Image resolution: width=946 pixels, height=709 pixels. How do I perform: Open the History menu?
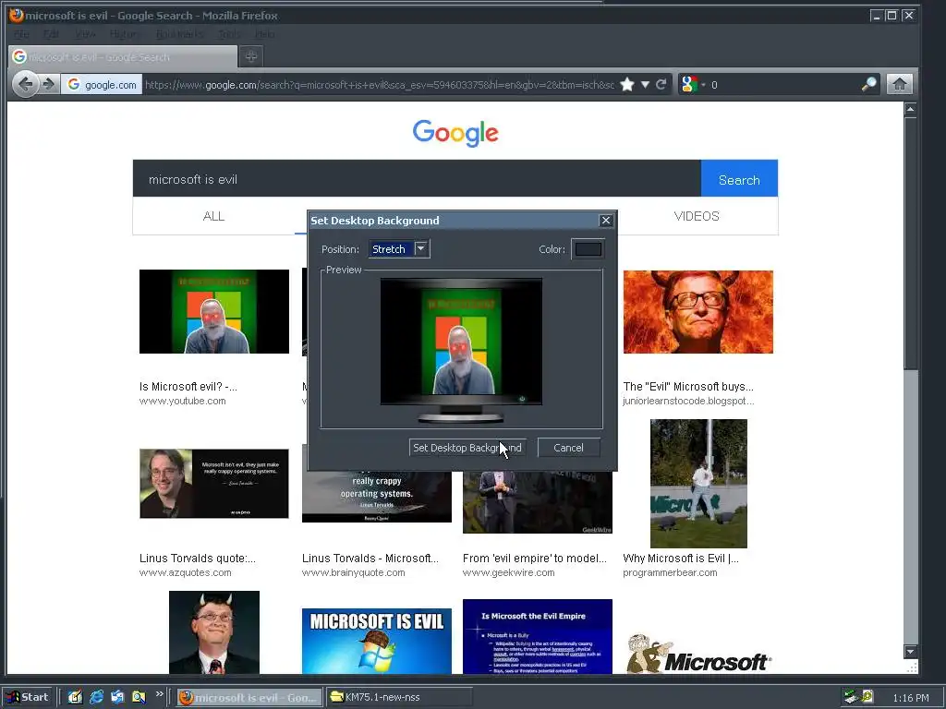126,34
